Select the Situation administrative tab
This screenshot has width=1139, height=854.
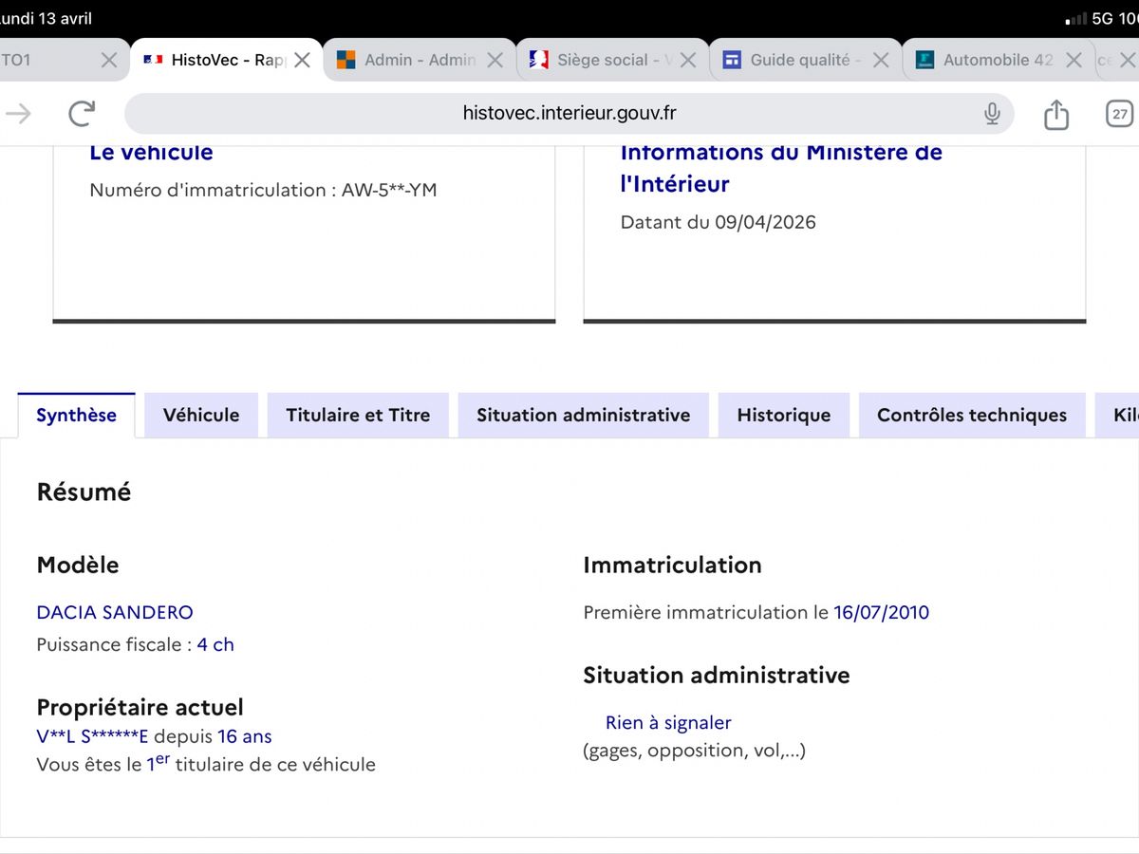point(584,415)
